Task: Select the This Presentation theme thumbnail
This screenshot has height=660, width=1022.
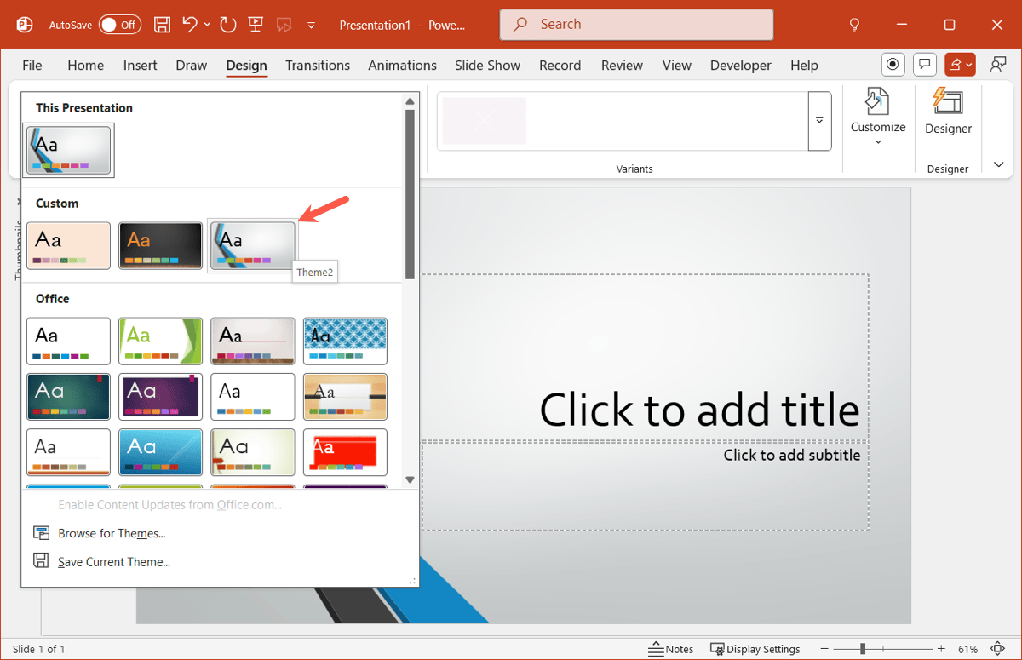Action: [x=68, y=151]
